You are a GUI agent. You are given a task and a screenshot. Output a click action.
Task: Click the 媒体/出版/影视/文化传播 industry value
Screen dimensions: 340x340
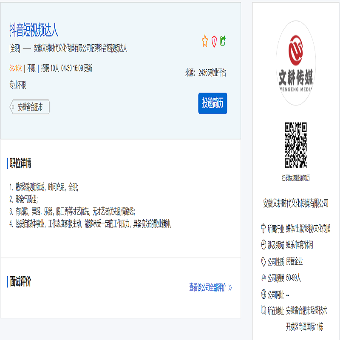(x=308, y=229)
